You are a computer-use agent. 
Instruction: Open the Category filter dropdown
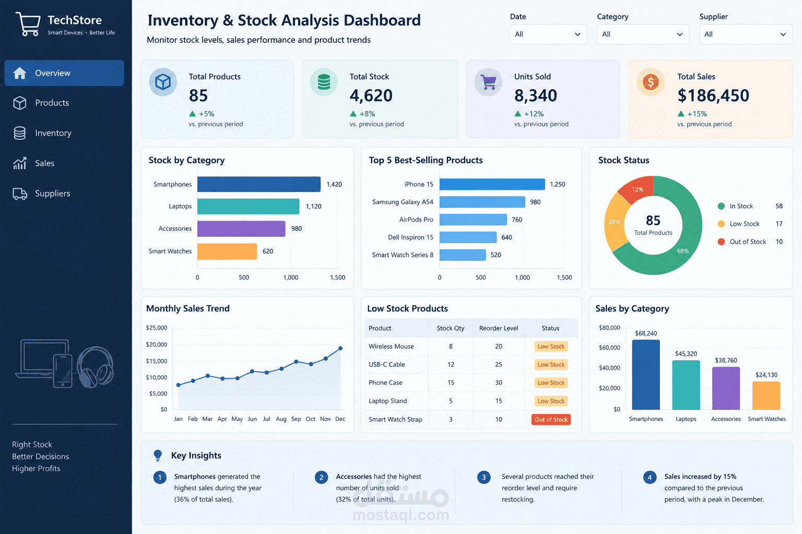point(643,34)
